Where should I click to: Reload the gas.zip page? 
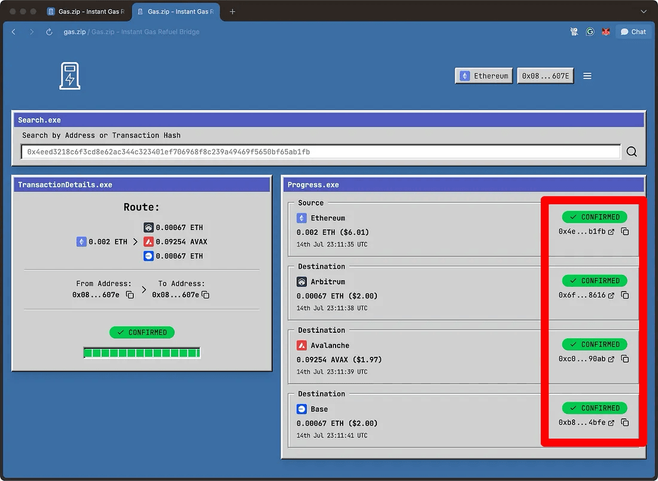(x=49, y=32)
